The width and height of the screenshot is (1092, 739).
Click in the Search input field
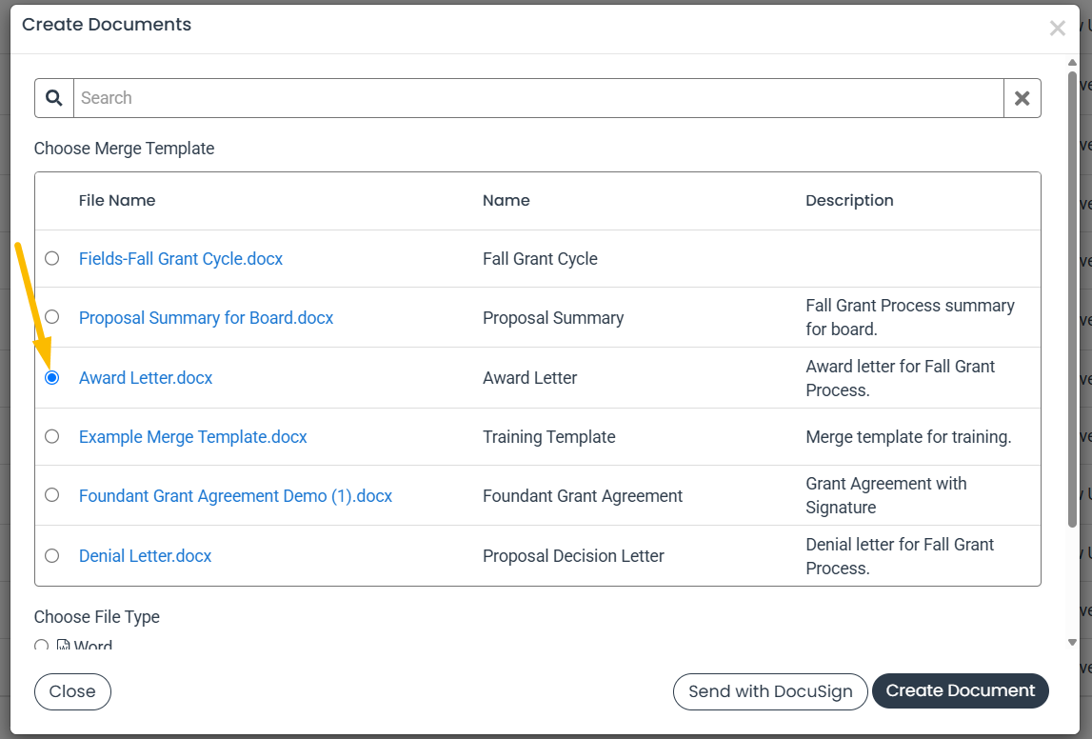(x=538, y=98)
